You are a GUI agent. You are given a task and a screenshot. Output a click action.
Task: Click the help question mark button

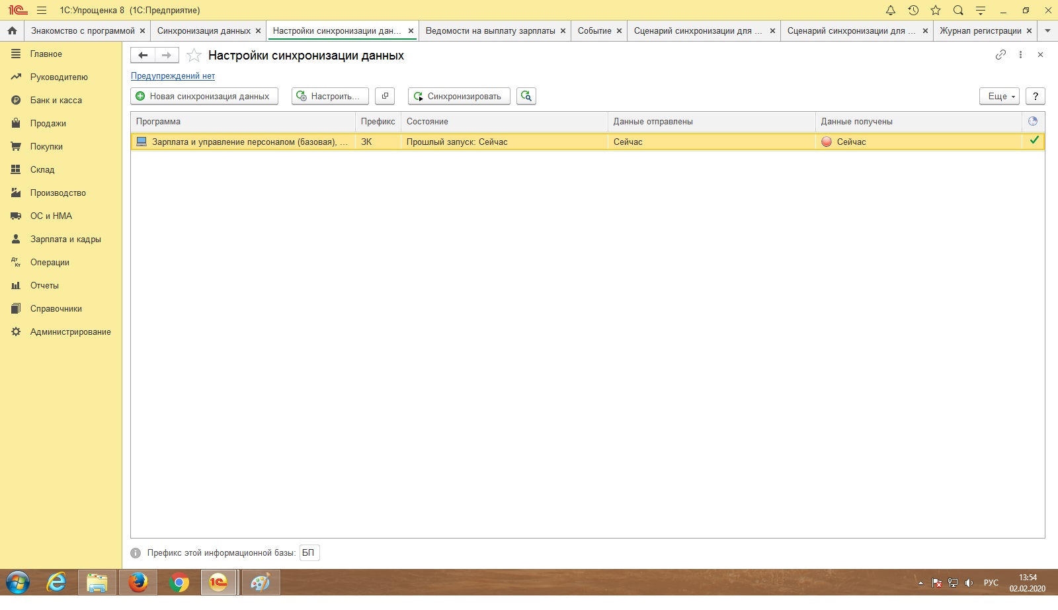pyautogui.click(x=1036, y=96)
